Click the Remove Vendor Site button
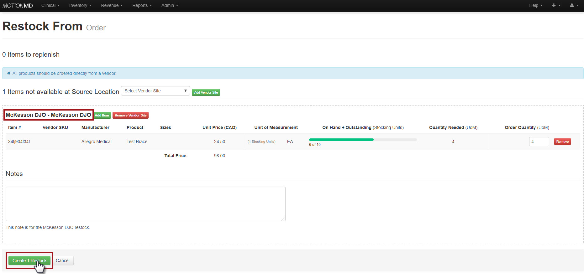This screenshot has width=584, height=274. tap(130, 115)
